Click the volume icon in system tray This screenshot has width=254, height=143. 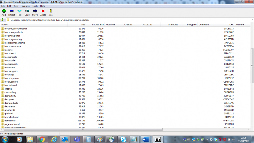click(233, 139)
